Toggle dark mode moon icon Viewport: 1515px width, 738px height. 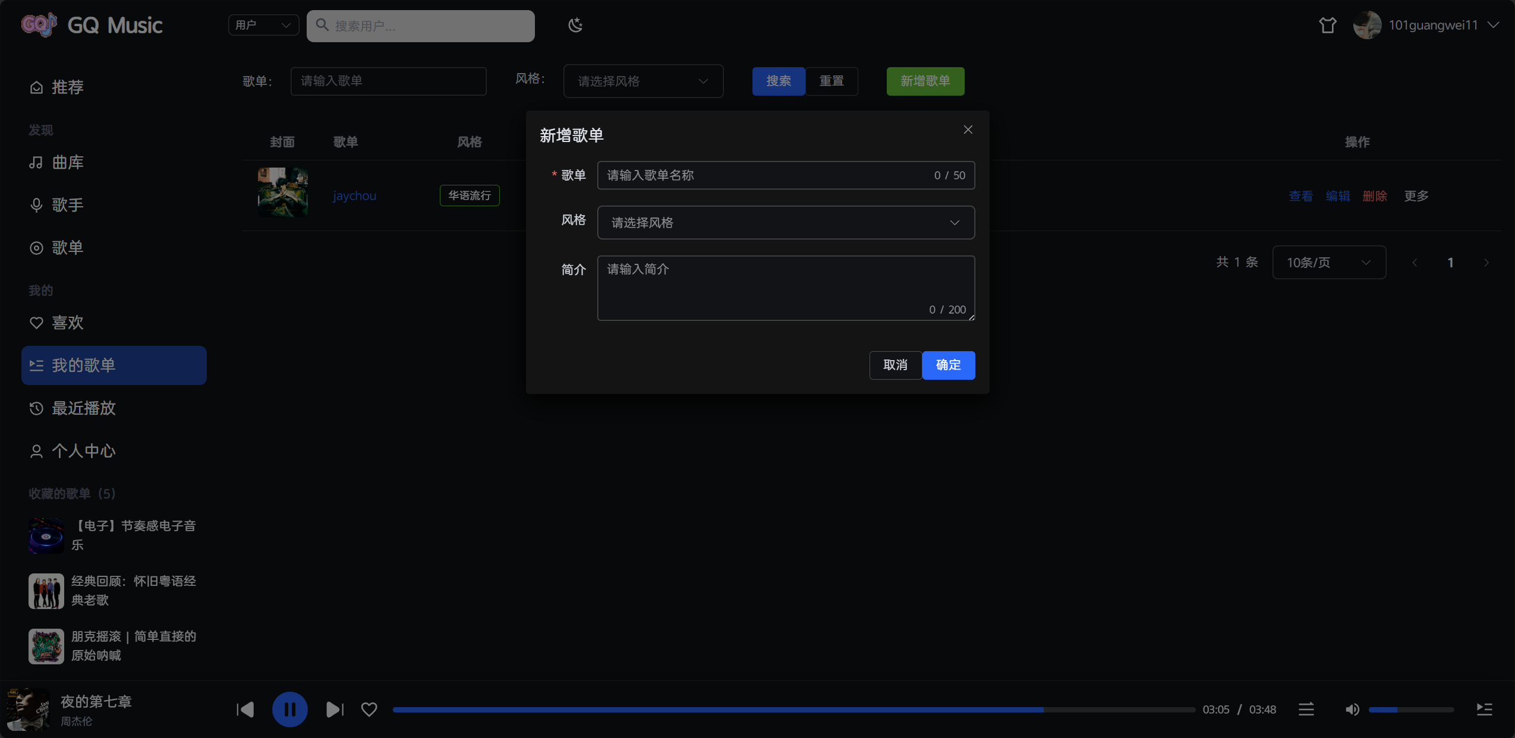[x=575, y=25]
